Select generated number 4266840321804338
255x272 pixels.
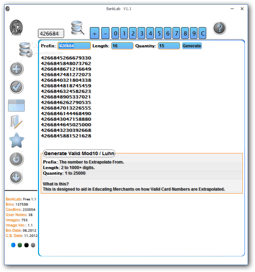click(66, 80)
